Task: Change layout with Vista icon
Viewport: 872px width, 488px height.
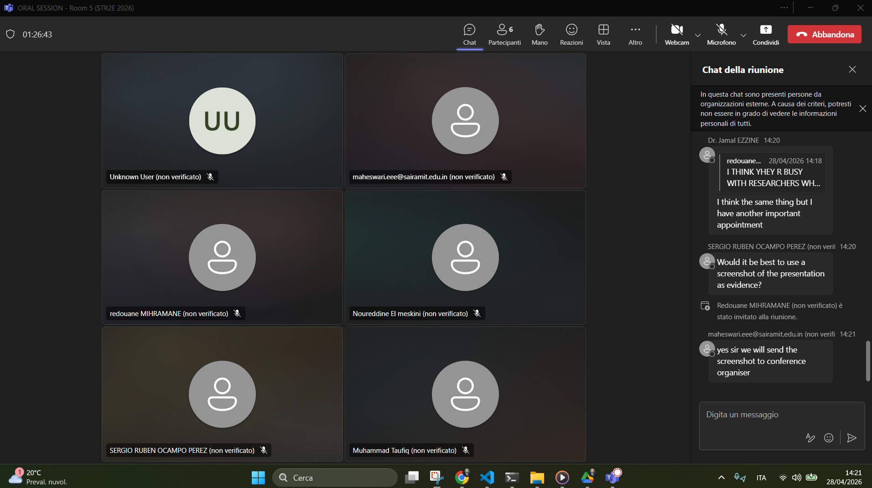Action: click(603, 35)
